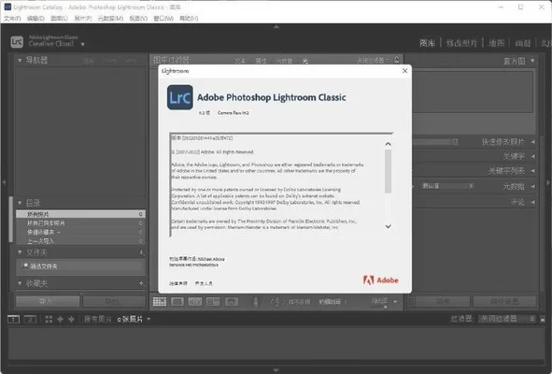
Task: Switch to Grid view in the toolbar
Action: [160, 302]
